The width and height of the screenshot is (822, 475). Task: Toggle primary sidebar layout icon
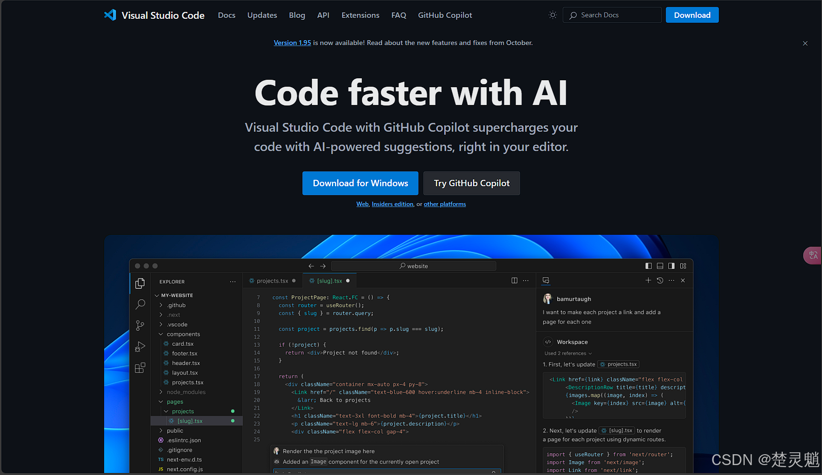pyautogui.click(x=648, y=266)
